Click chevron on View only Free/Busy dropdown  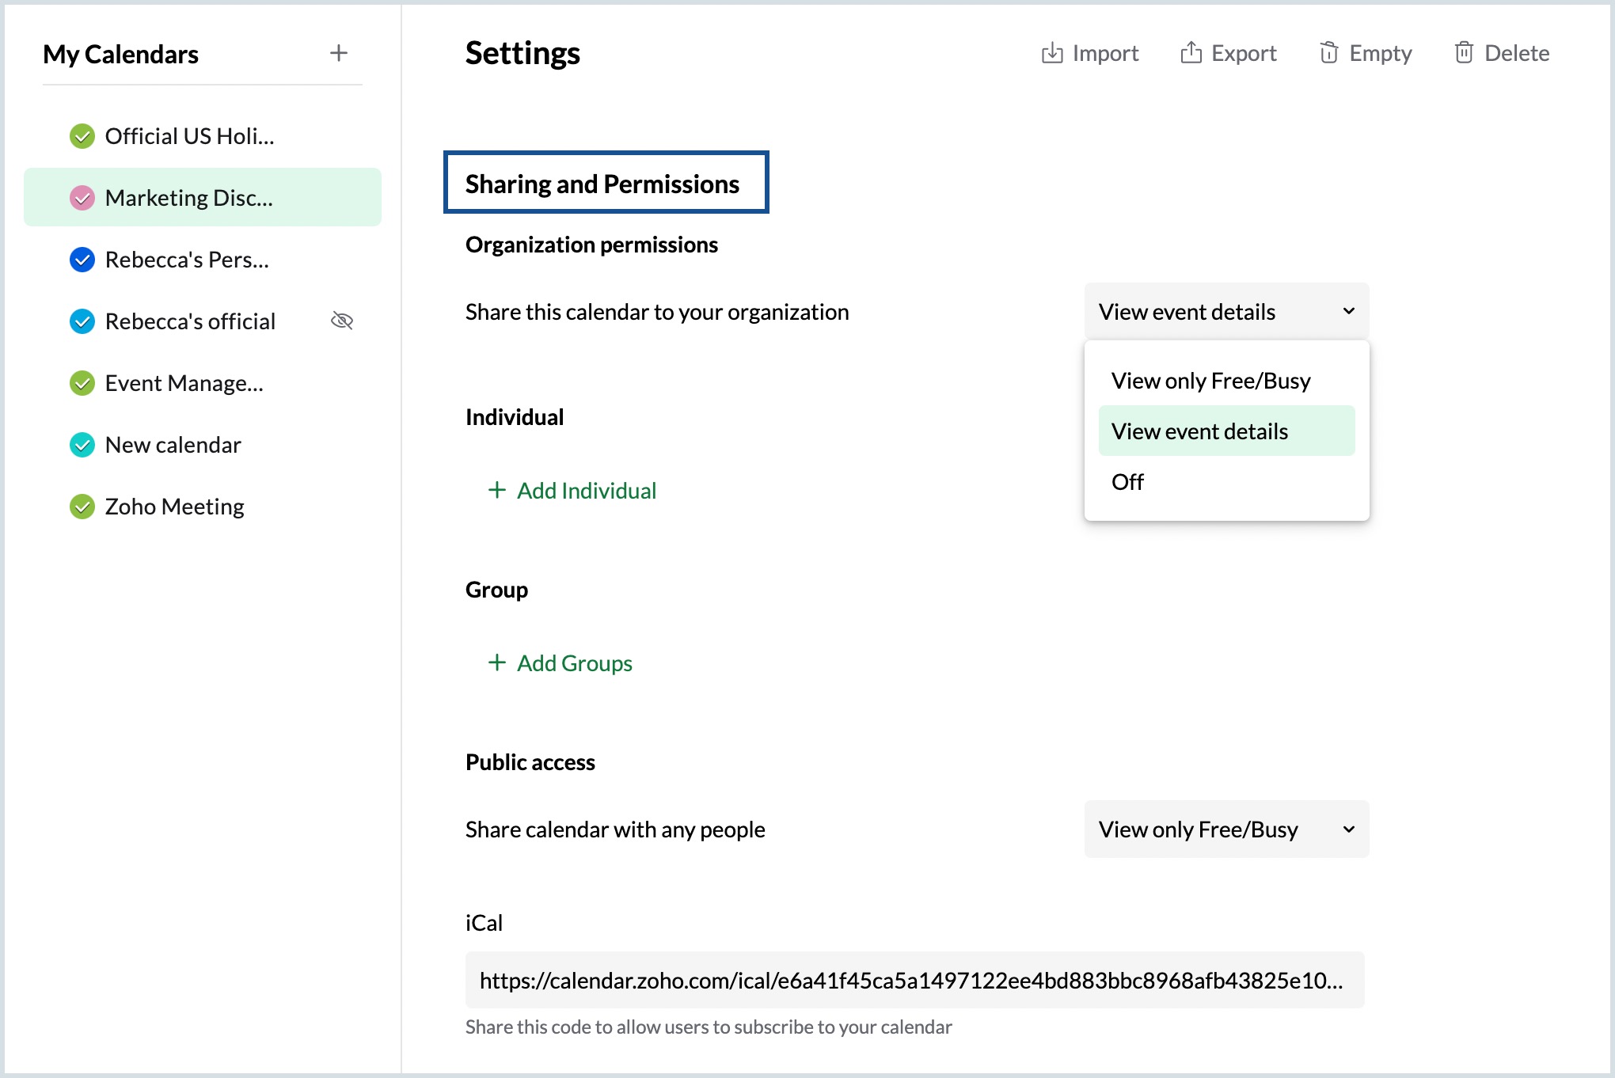point(1348,829)
